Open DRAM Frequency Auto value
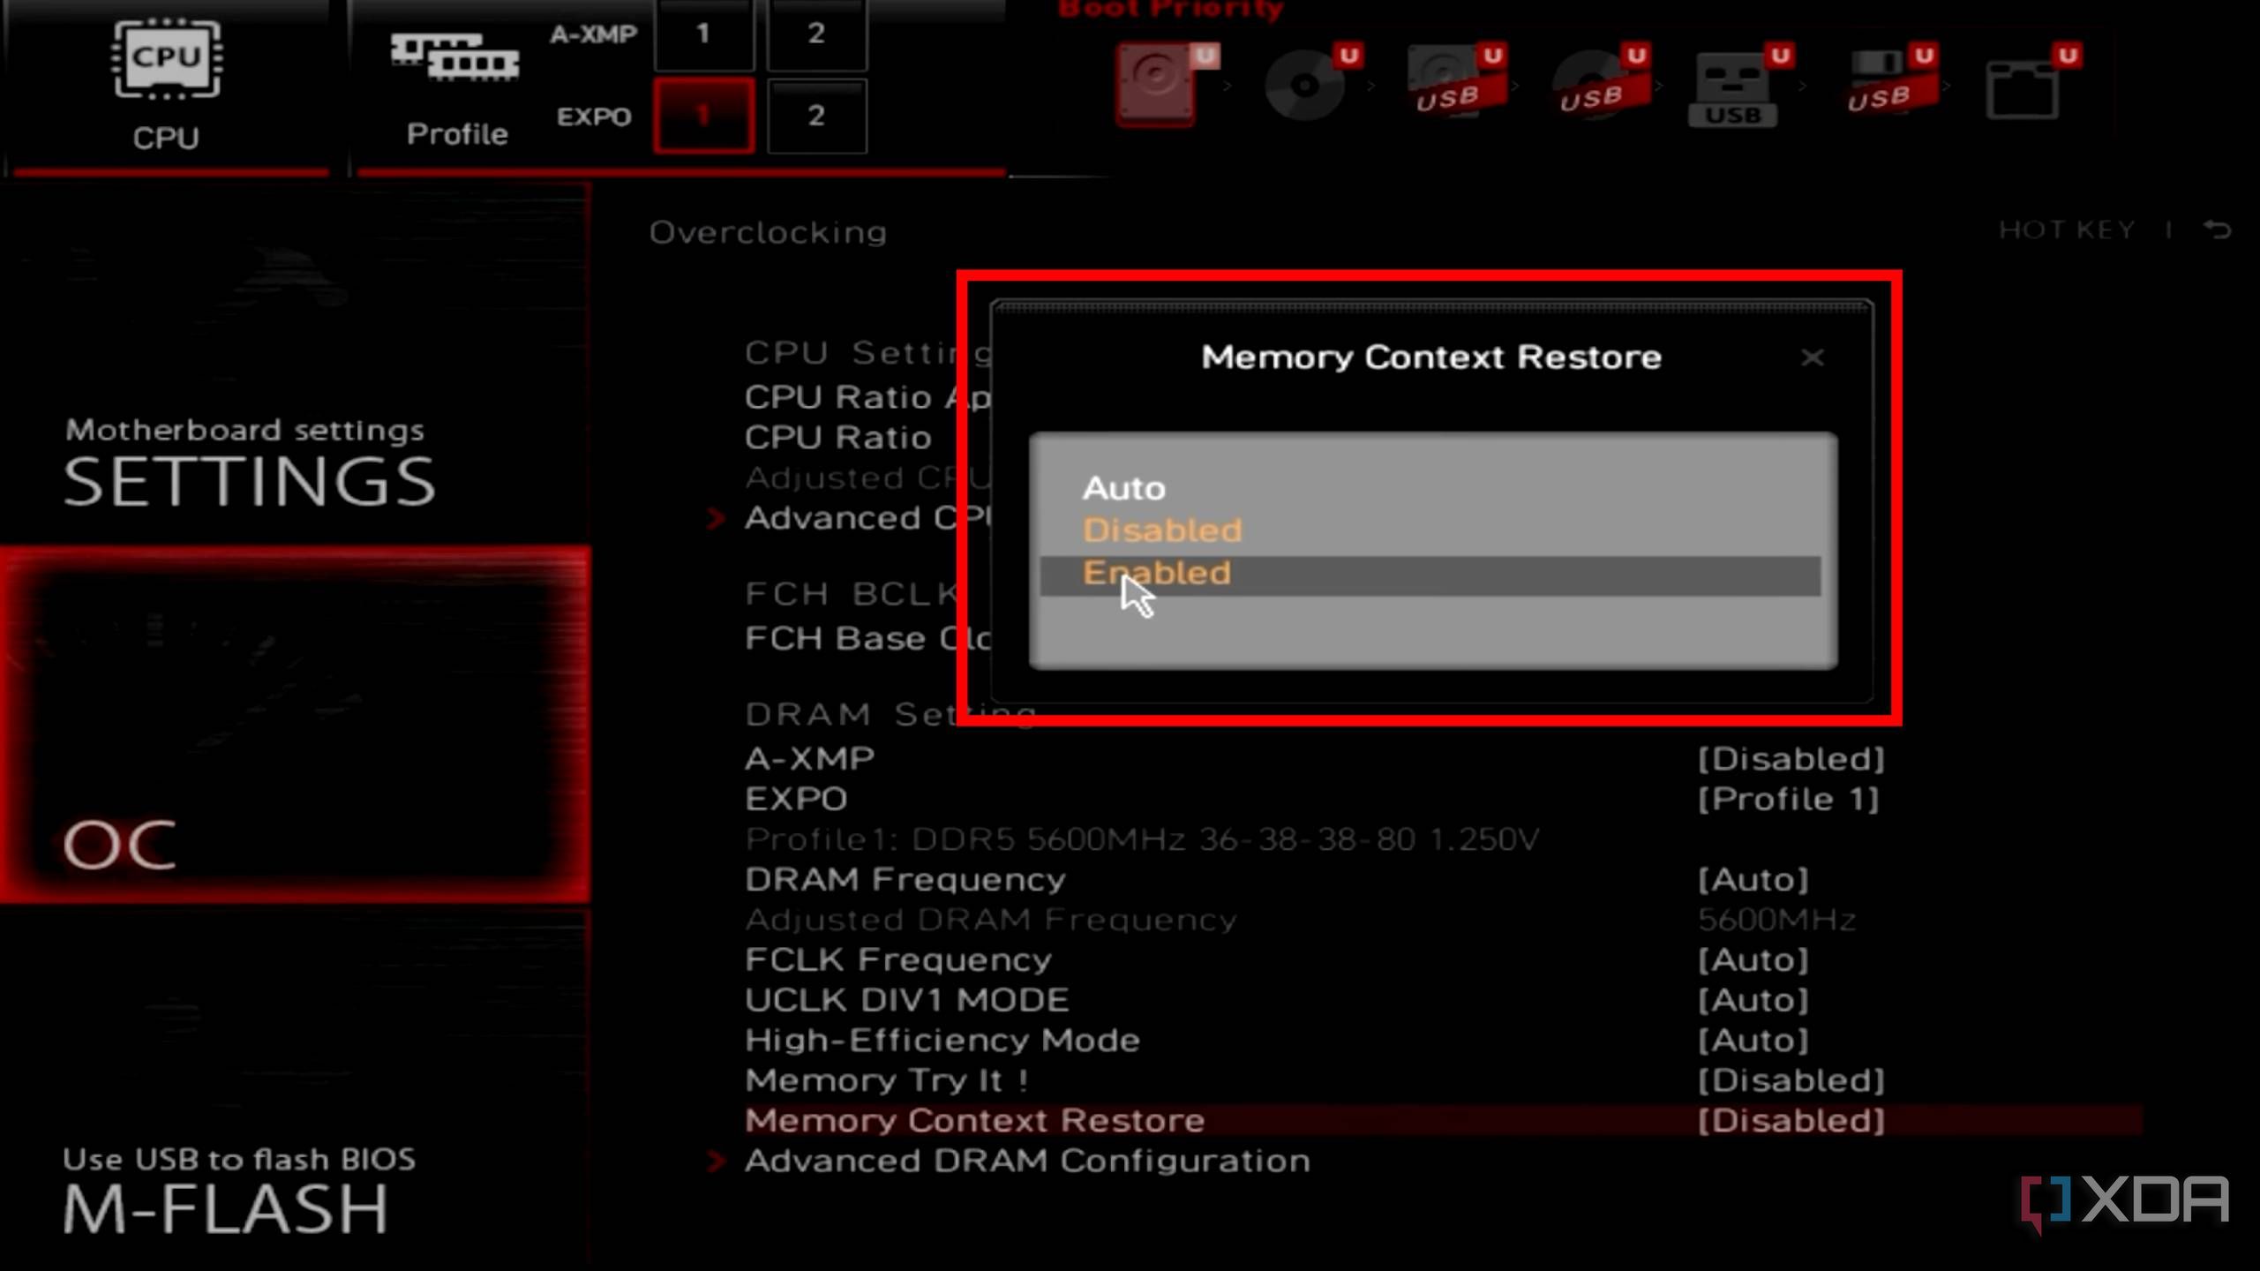 (x=1753, y=879)
